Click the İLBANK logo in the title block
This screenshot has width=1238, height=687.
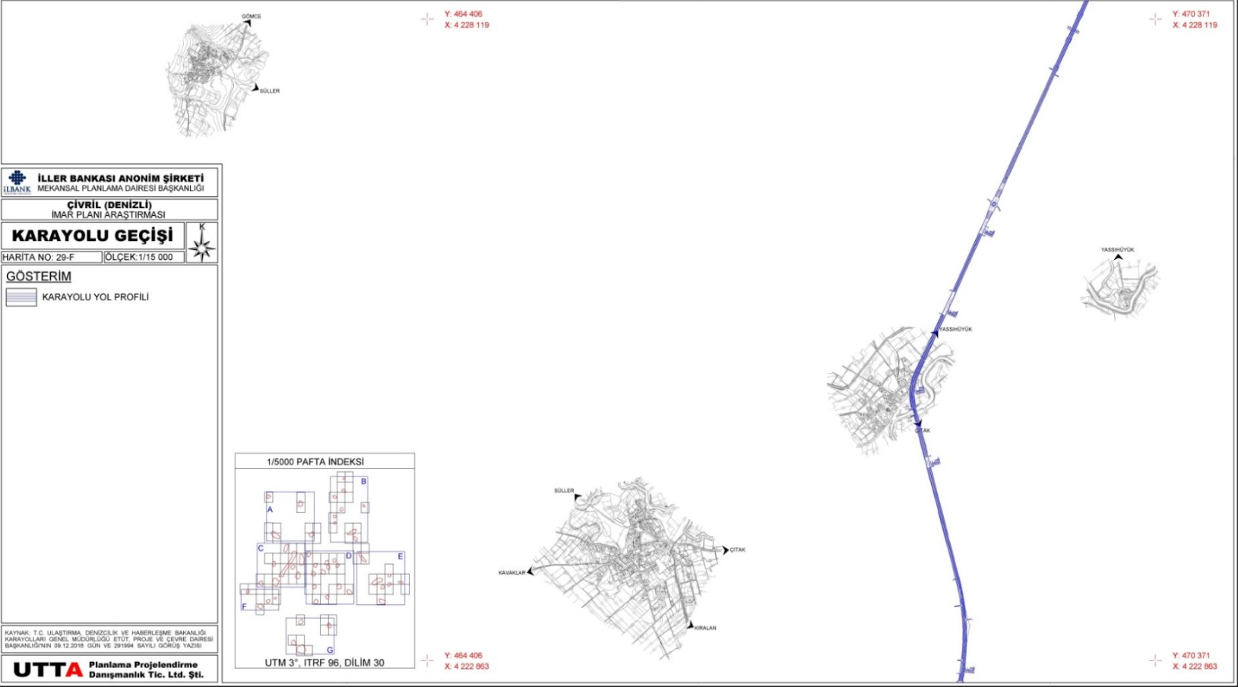pyautogui.click(x=17, y=182)
